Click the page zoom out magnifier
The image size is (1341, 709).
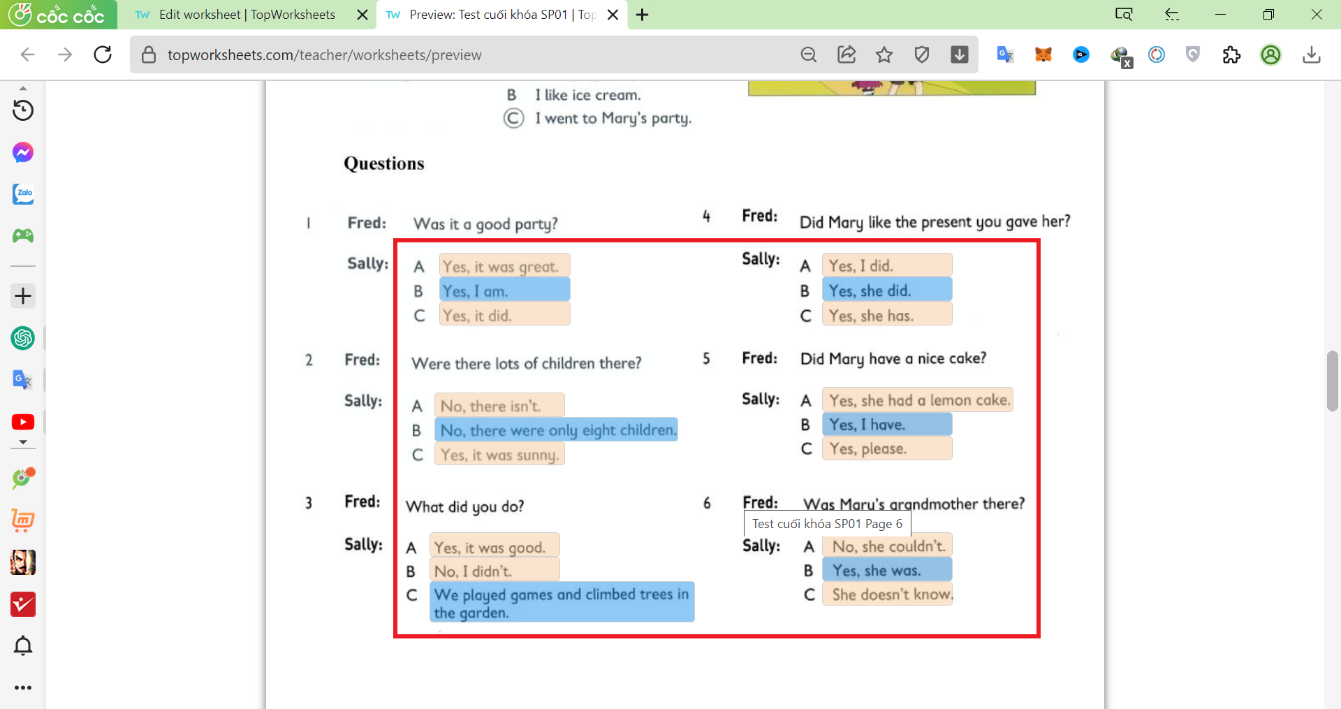pos(809,54)
